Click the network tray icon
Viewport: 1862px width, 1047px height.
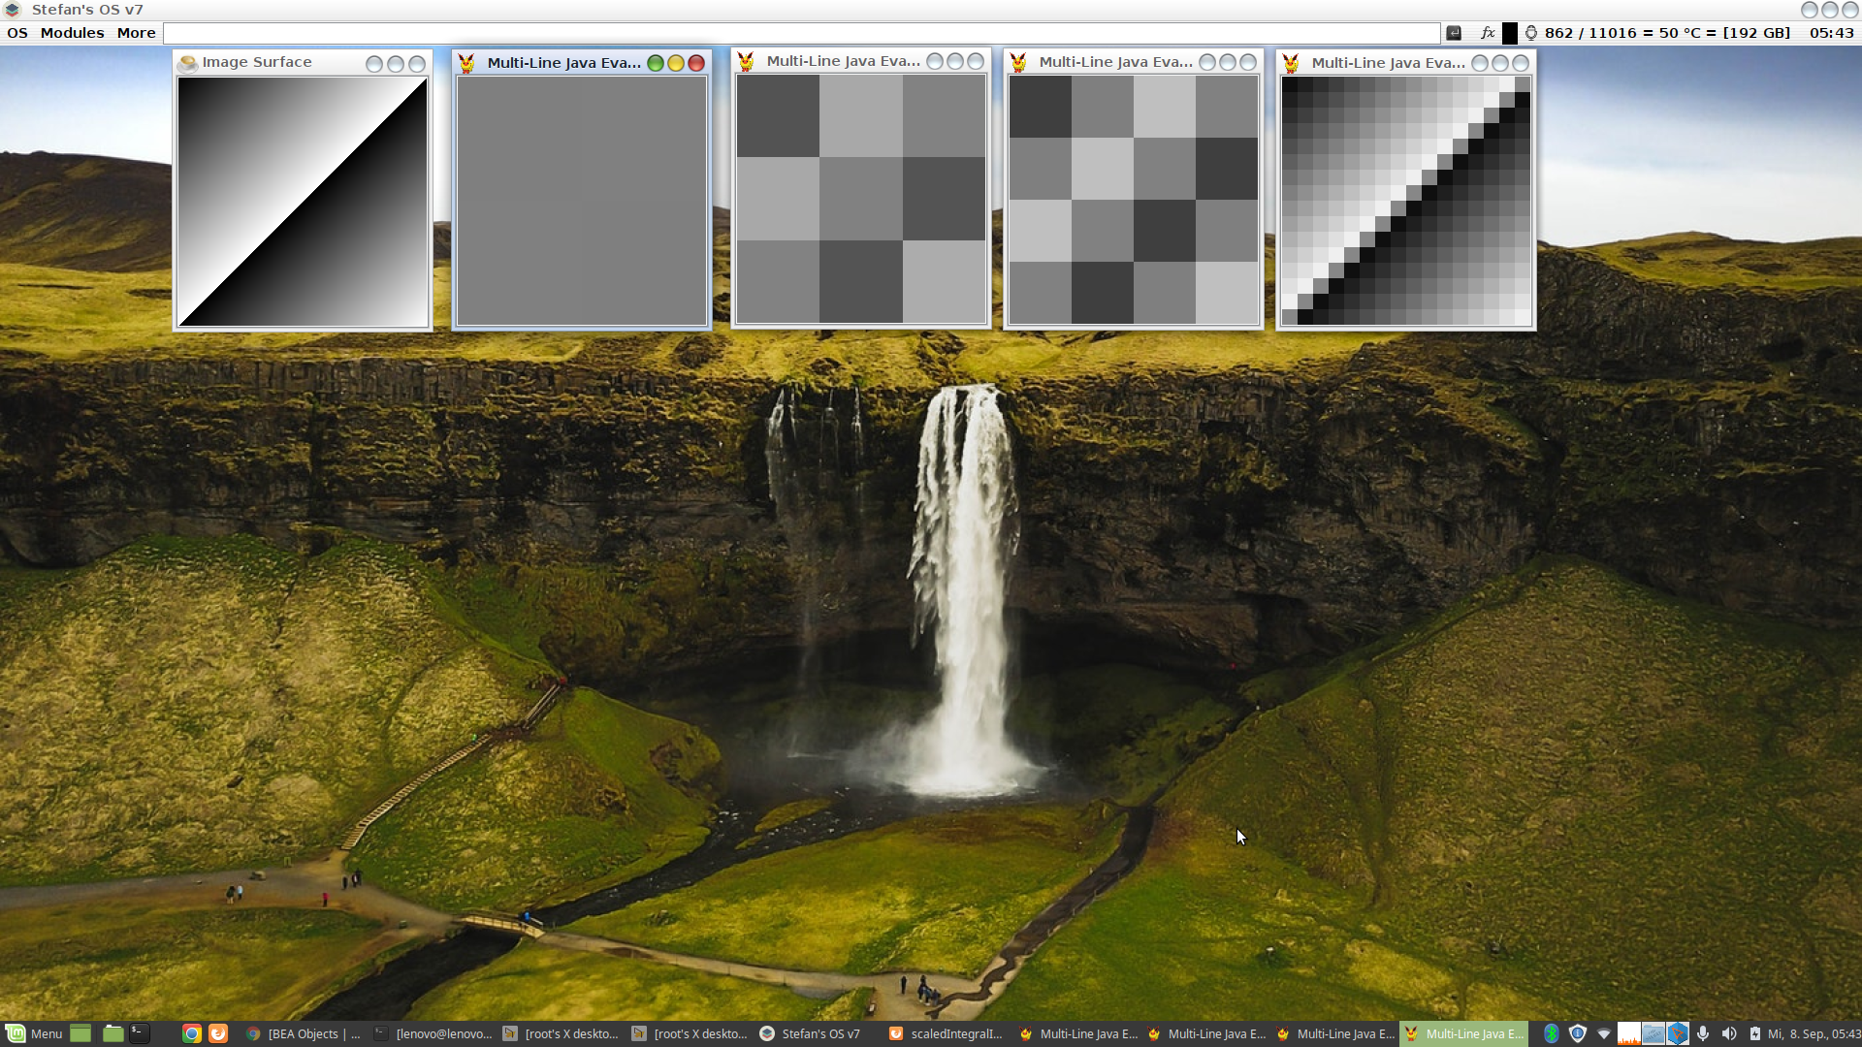pos(1603,1033)
